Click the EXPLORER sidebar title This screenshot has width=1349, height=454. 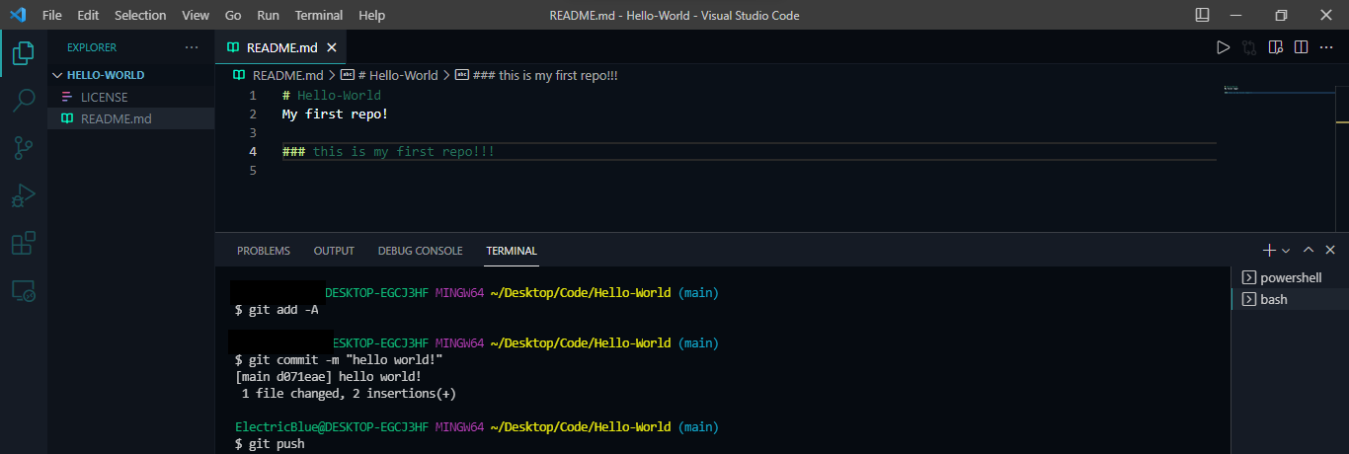[92, 47]
